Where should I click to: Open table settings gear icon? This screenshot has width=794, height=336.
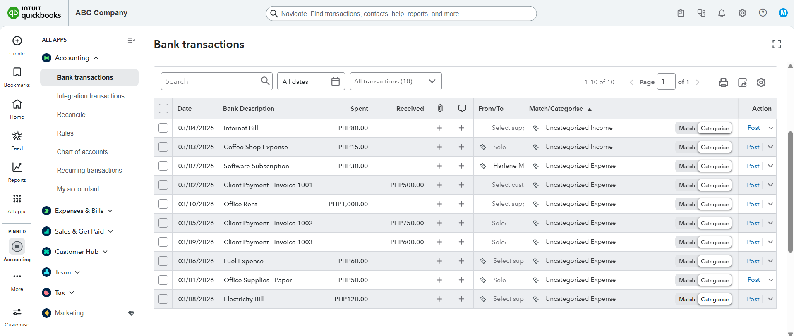click(x=761, y=82)
